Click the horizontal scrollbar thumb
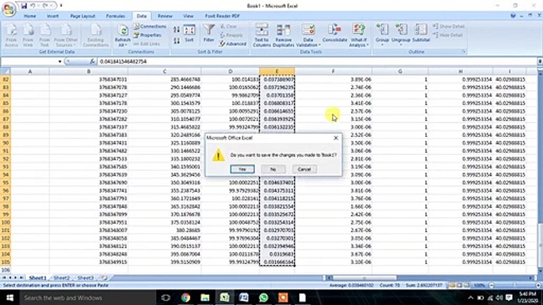Screen dimensions: 543x305 364,278
